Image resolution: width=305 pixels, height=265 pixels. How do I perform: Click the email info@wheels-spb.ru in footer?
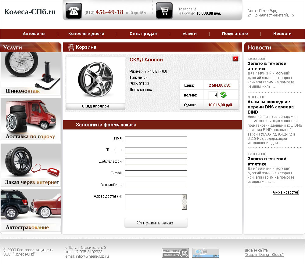(92, 256)
